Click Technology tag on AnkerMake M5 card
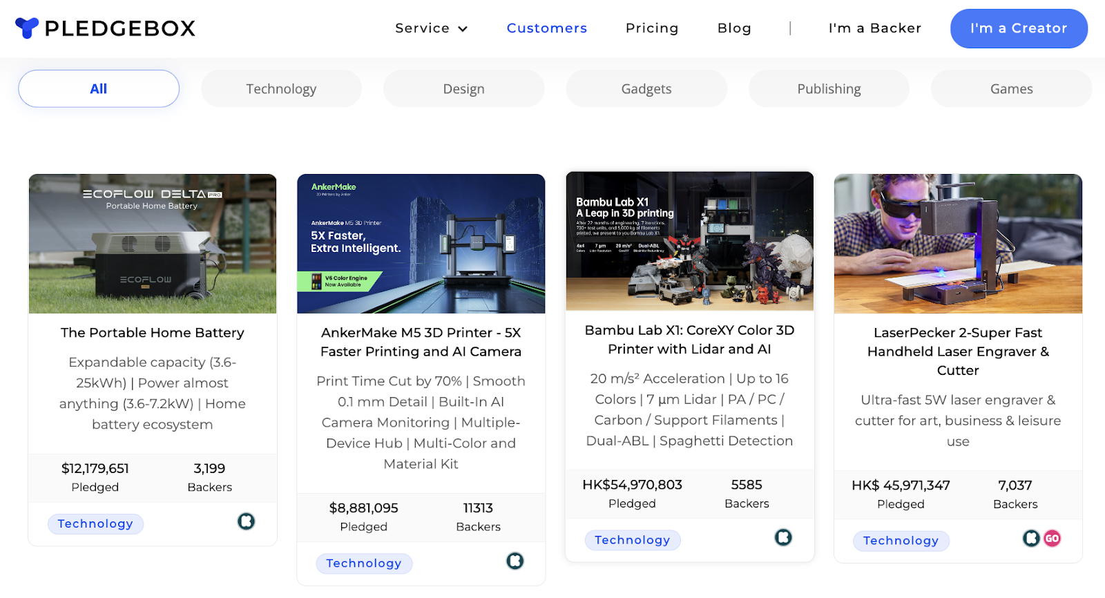Viewport: 1105px width, 598px height. 364,563
